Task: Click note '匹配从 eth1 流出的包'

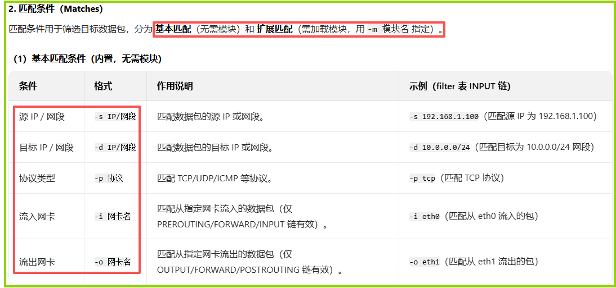Action: [490, 262]
